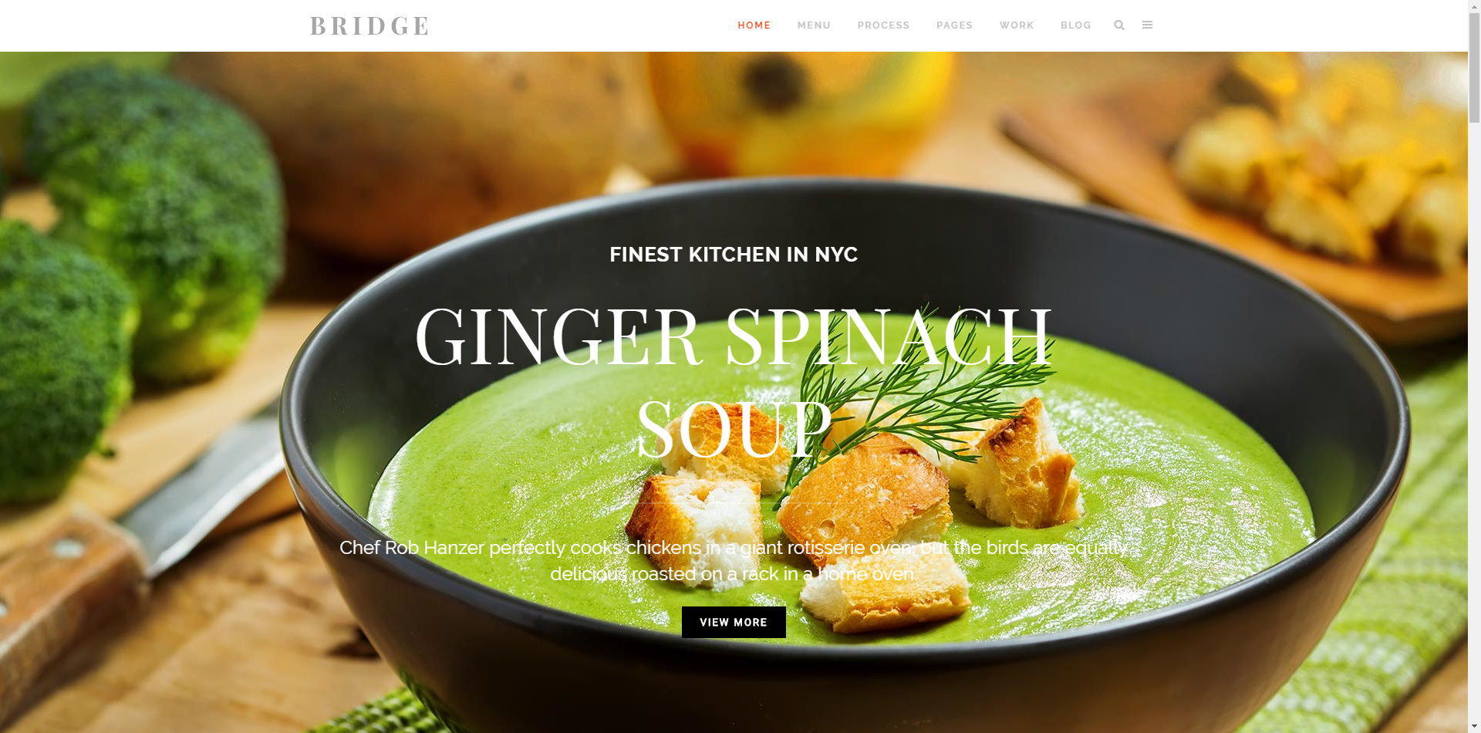Image resolution: width=1481 pixels, height=733 pixels.
Task: Go to the HOME nav item
Action: point(754,25)
